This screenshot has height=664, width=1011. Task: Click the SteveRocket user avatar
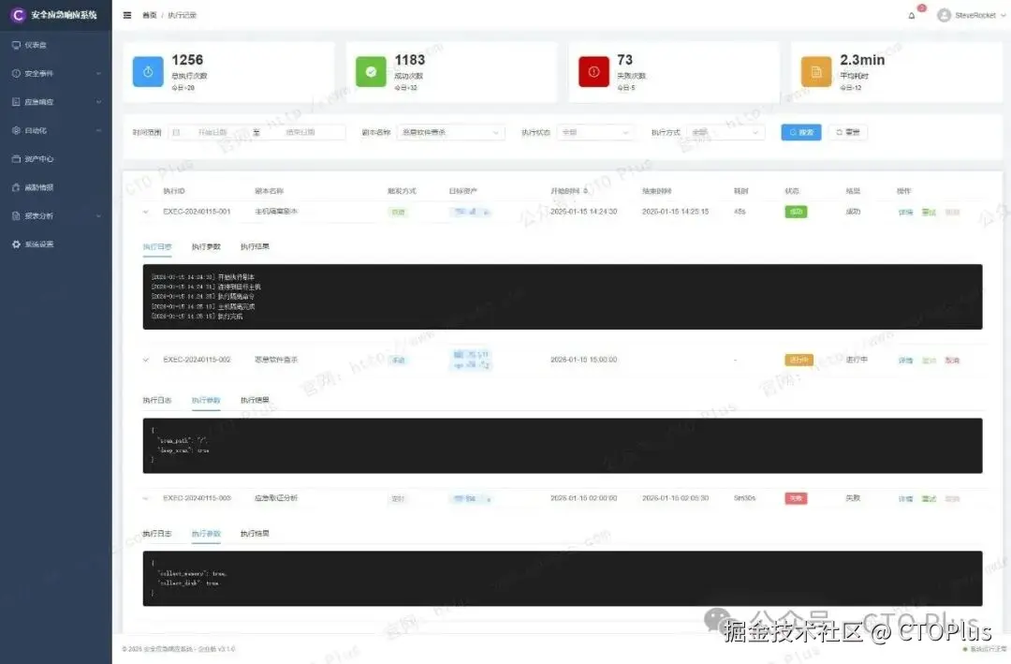(944, 15)
